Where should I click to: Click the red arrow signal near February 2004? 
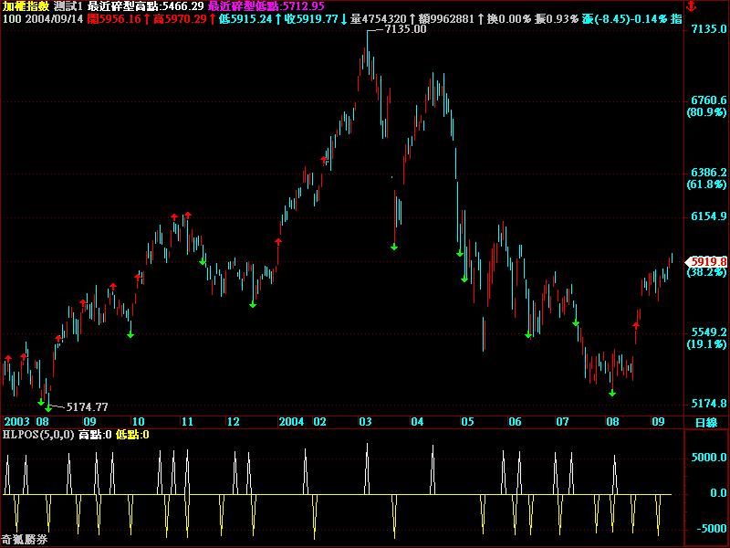(324, 160)
